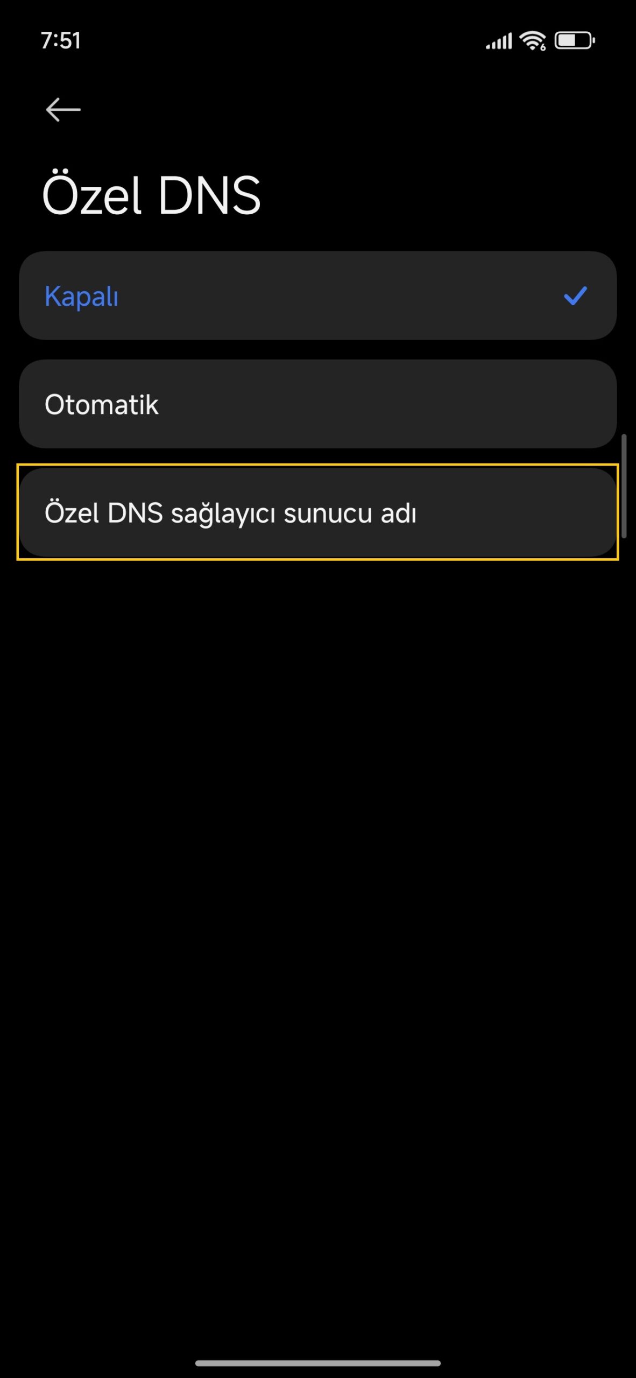
Task: Tap the cellular signal strength icon
Action: coord(498,41)
